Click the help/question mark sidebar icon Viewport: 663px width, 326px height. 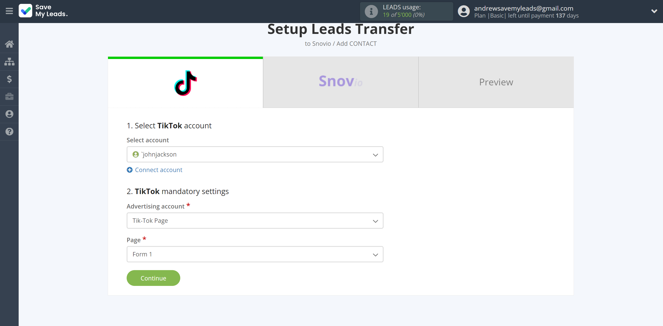9,131
